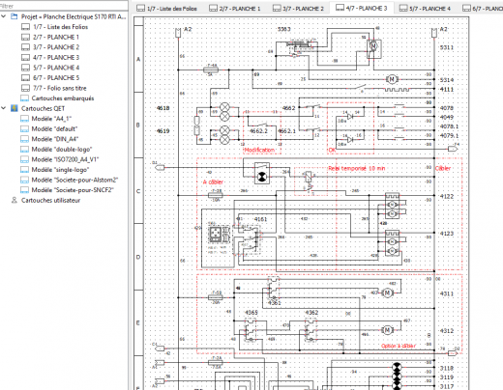Switch to the 5/7 - PLANCHE 4 tab
The height and width of the screenshot is (390, 503).
(425, 9)
